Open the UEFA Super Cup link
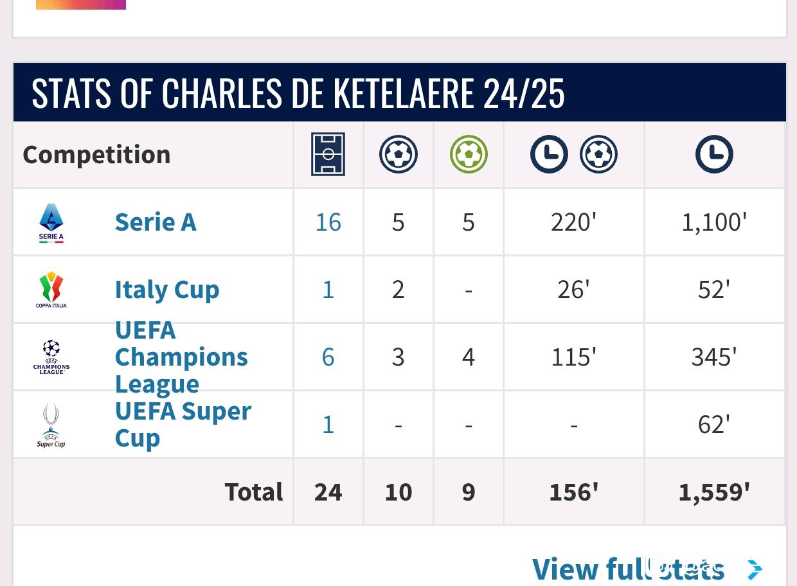Image resolution: width=797 pixels, height=586 pixels. 183,424
